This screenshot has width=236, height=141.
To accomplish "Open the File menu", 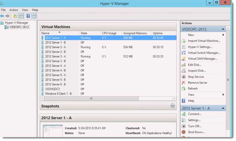I will [x=3, y=10].
